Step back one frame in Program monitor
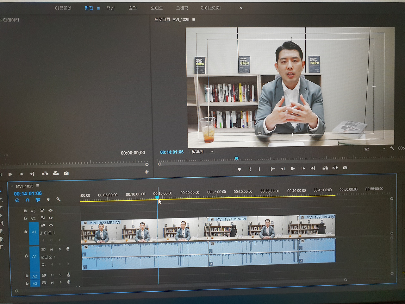Screen dimensions: 405x304 (283, 169)
